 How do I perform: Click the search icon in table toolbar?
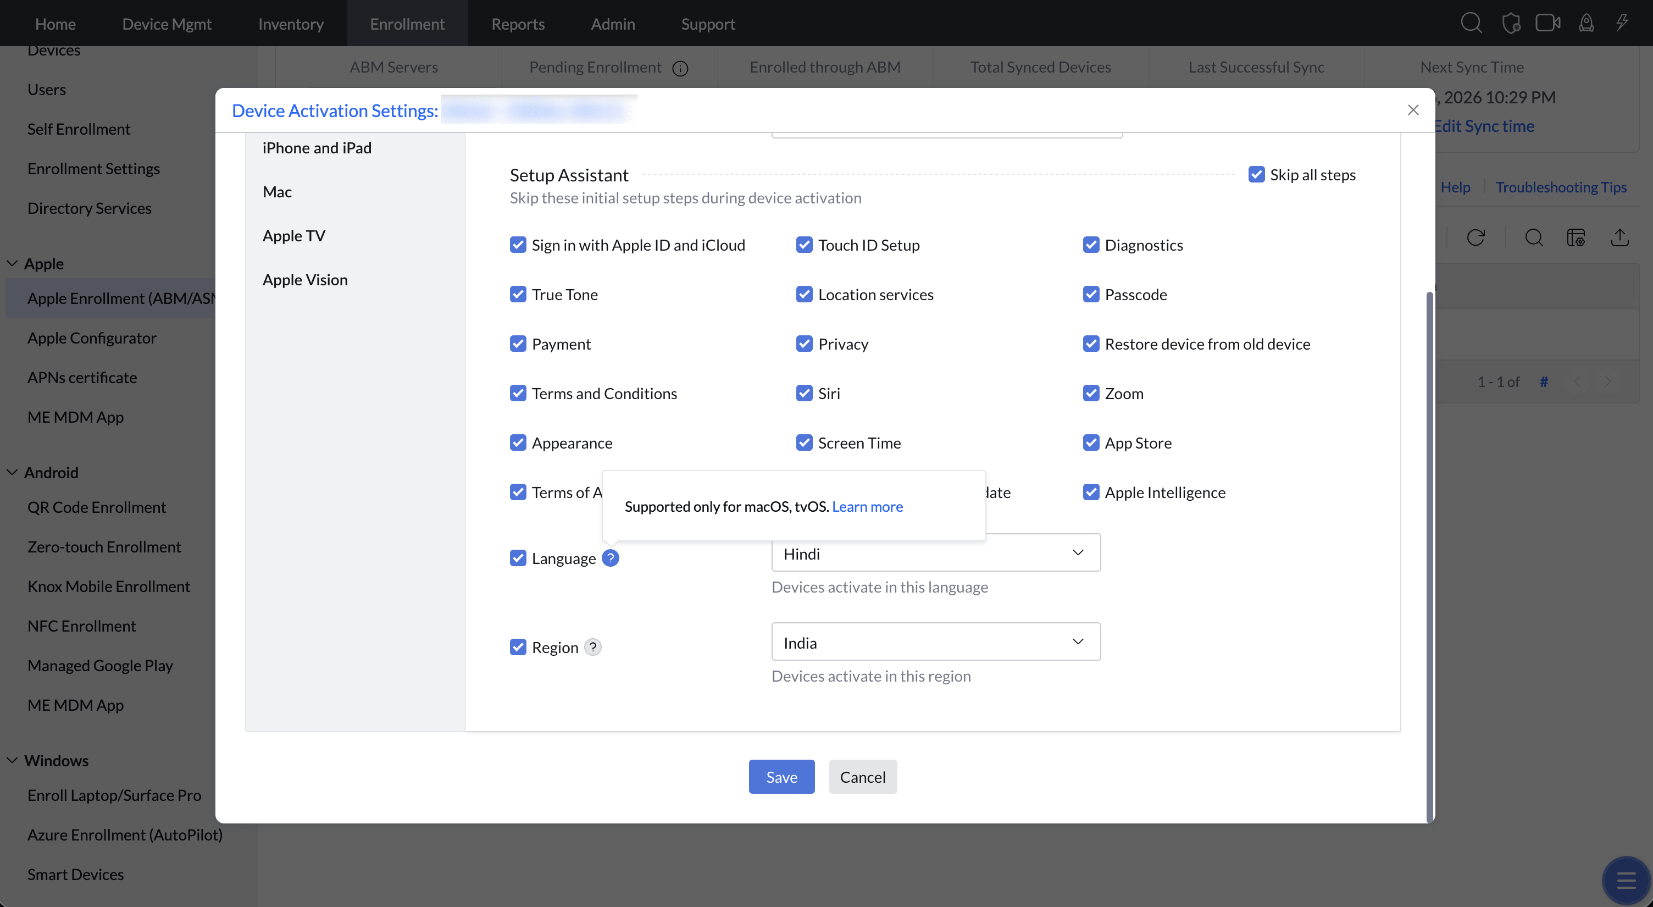tap(1534, 237)
